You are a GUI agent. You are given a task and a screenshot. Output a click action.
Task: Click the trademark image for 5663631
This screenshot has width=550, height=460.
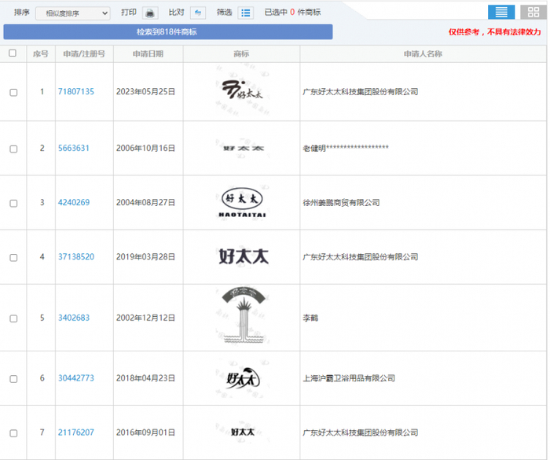click(x=244, y=149)
